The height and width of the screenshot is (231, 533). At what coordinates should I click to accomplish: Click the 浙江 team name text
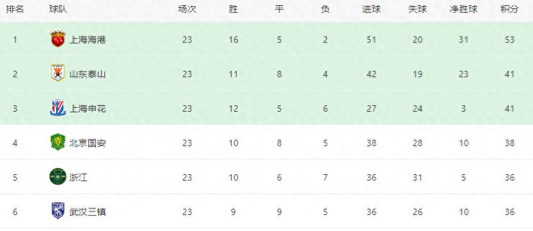tap(79, 177)
